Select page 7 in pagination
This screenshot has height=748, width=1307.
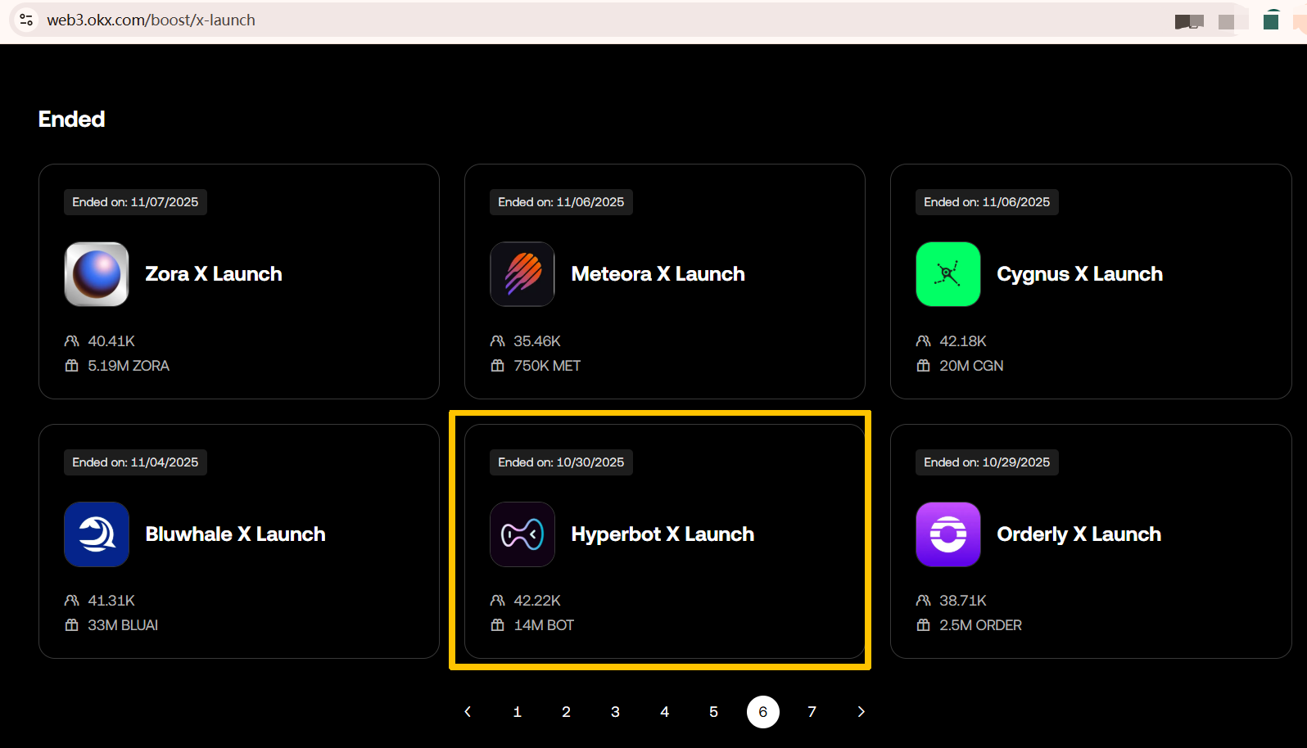coord(812,712)
